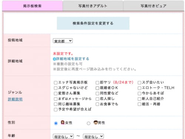This screenshot has height=139, width=185.
Task: Check the 予定や希望が合えば checkbox
Action: pos(55,110)
